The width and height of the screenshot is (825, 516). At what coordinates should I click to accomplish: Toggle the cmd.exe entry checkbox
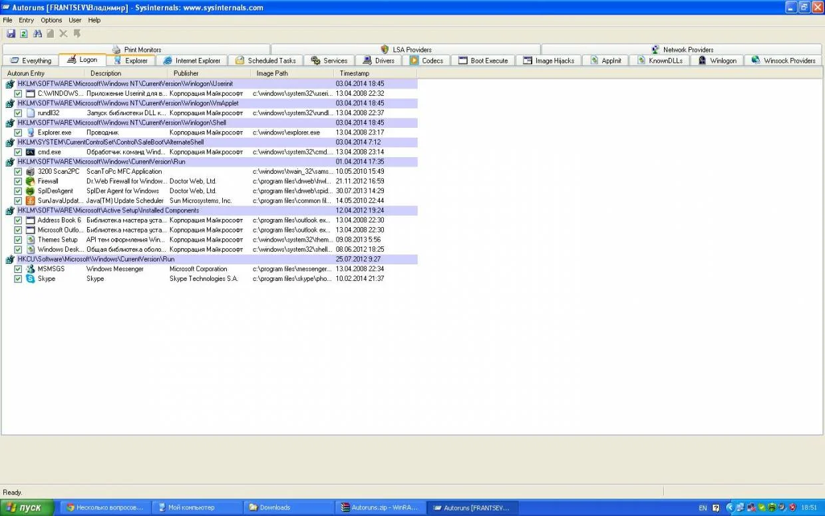pos(19,152)
